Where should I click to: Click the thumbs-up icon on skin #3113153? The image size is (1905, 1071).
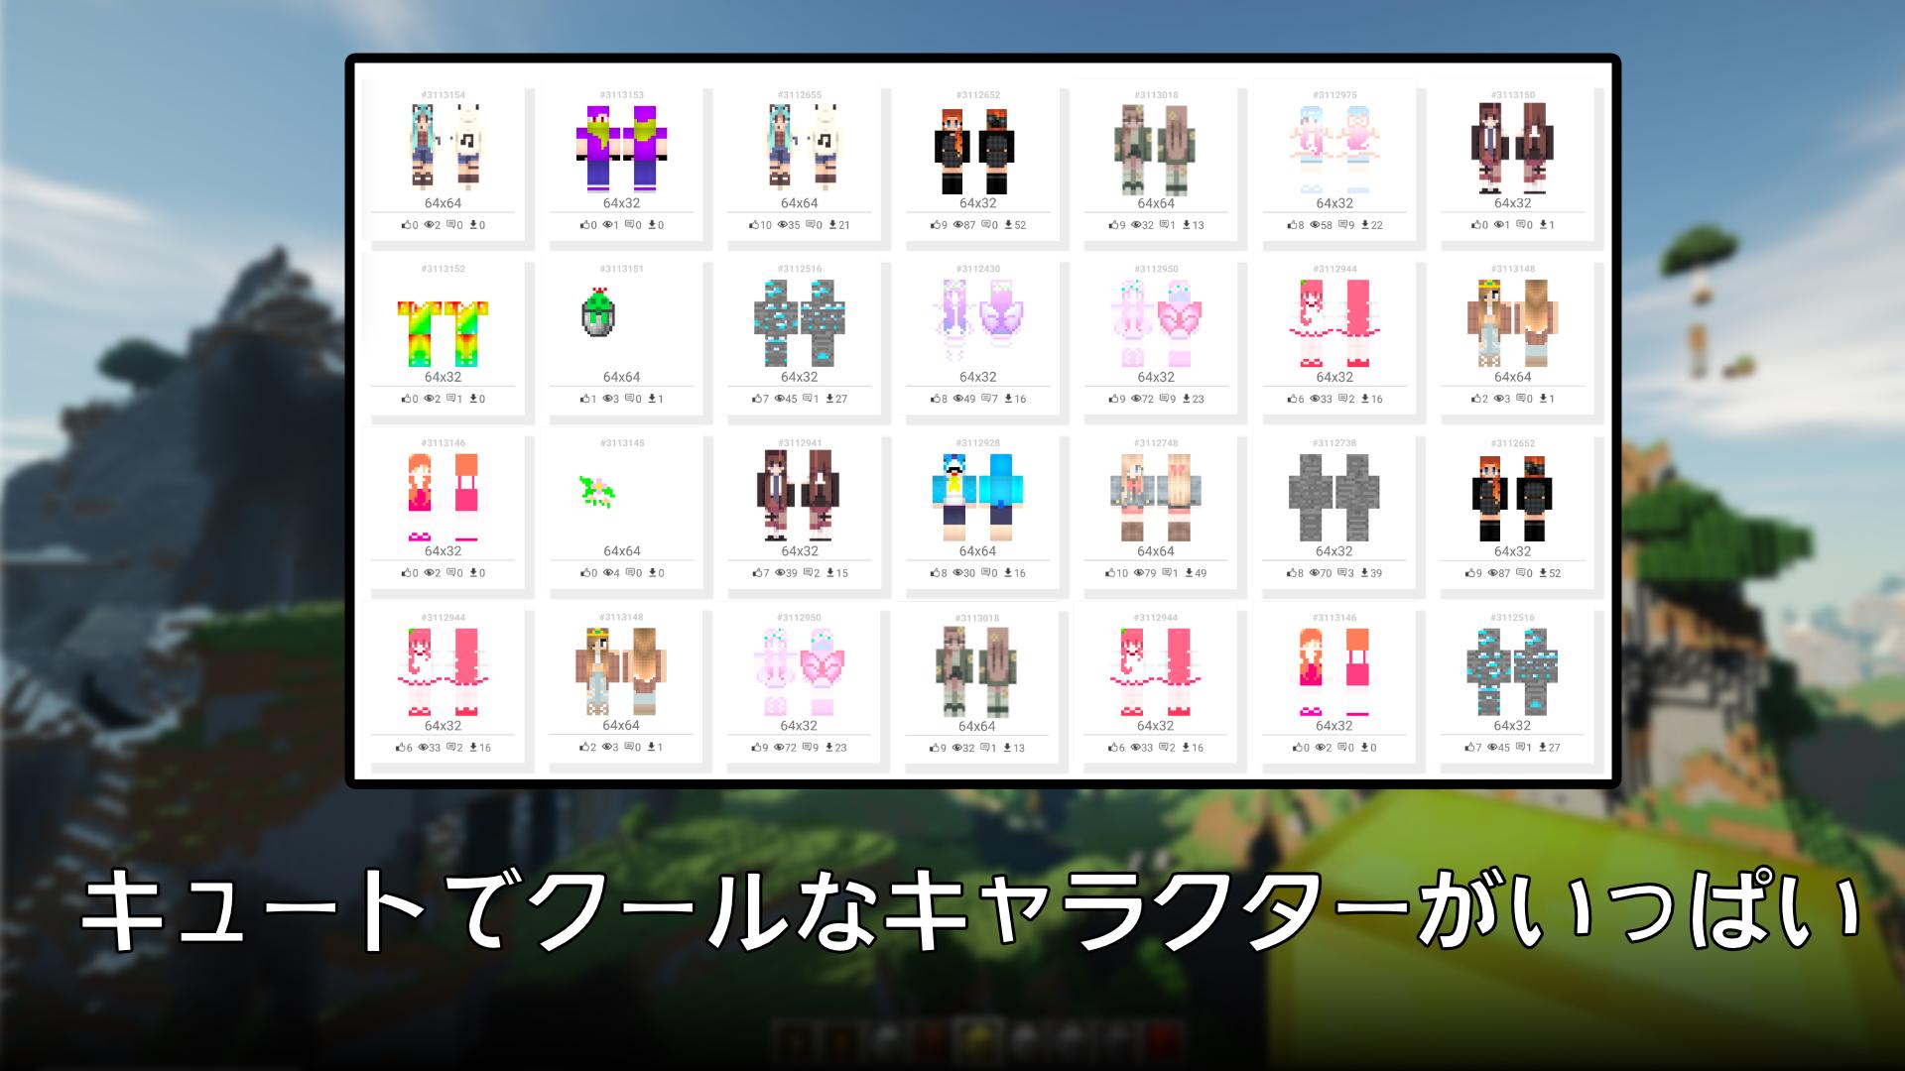pos(584,225)
